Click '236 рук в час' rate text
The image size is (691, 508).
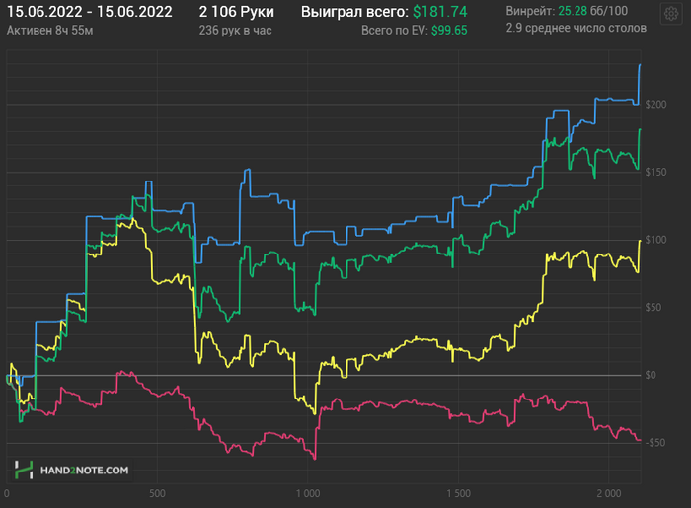point(235,31)
